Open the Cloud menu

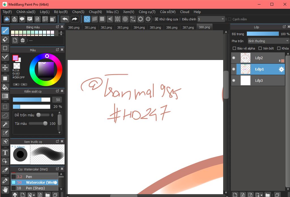[x=185, y=12]
